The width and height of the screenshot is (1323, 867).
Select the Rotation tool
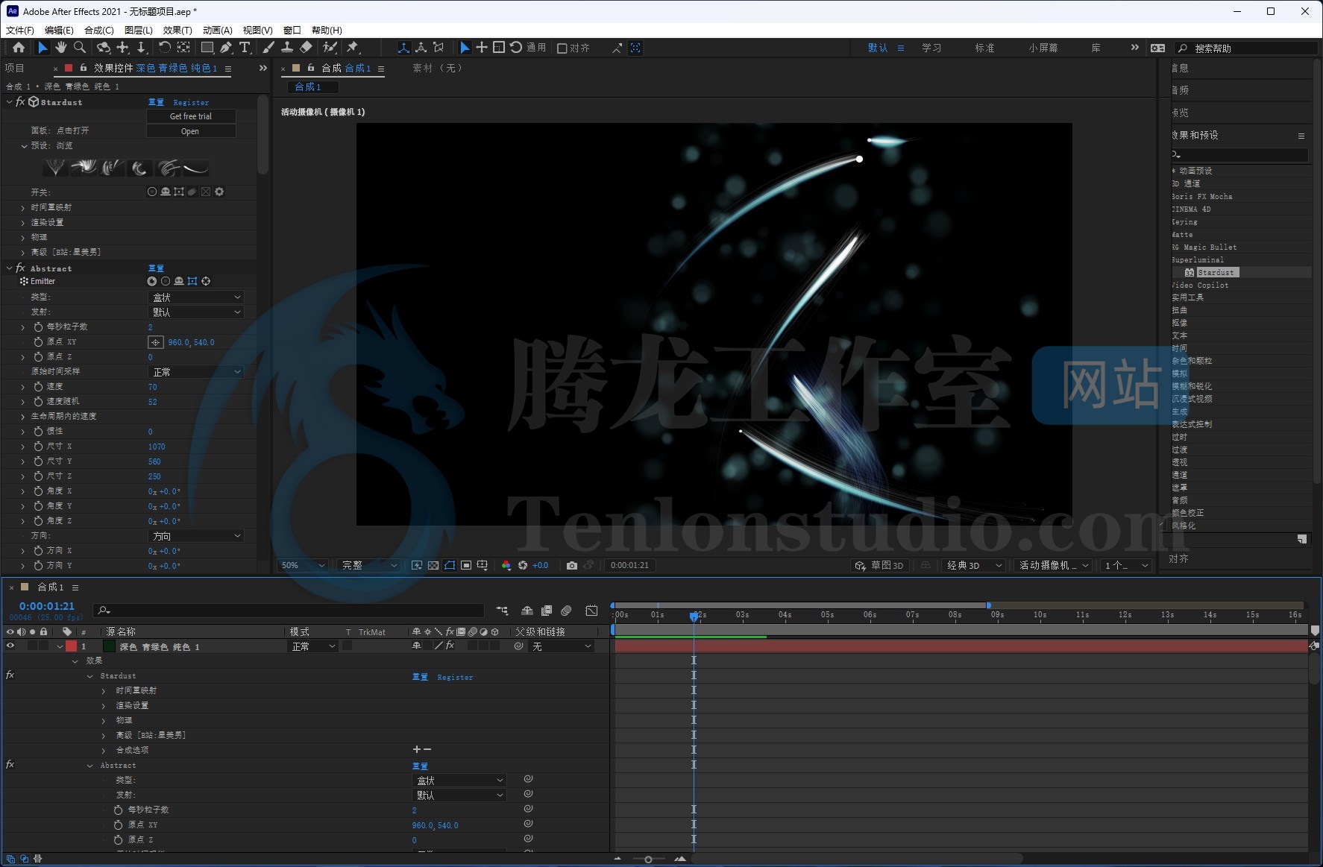point(165,48)
